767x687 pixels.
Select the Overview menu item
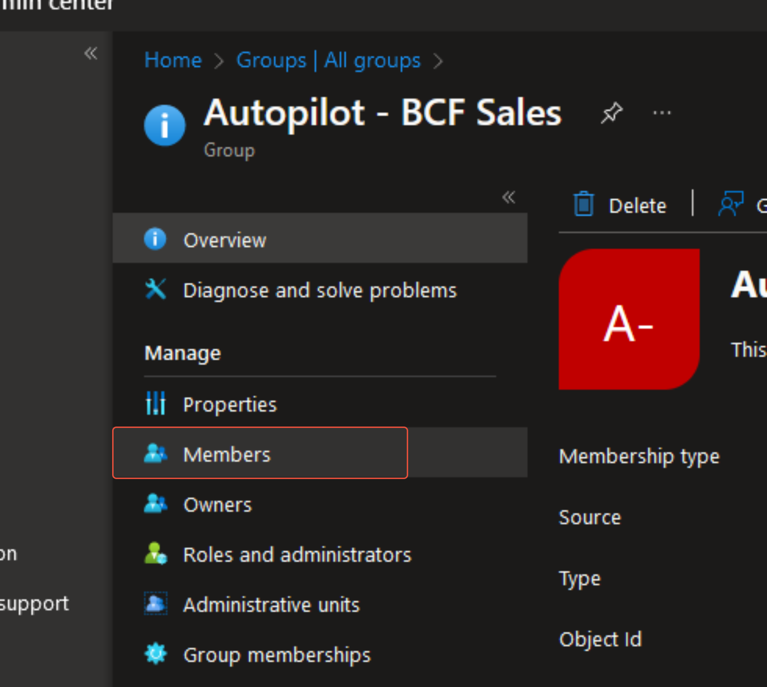(x=225, y=240)
